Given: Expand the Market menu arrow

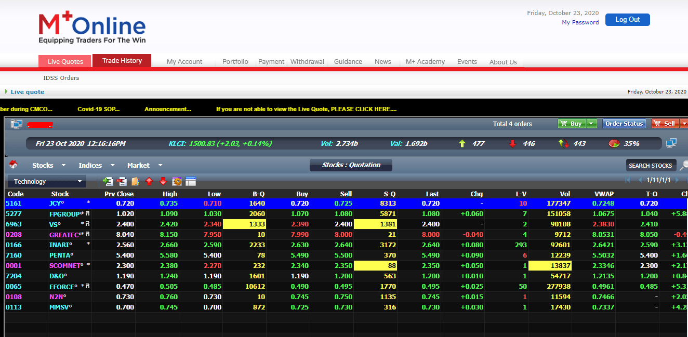Looking at the screenshot, I should pos(160,166).
